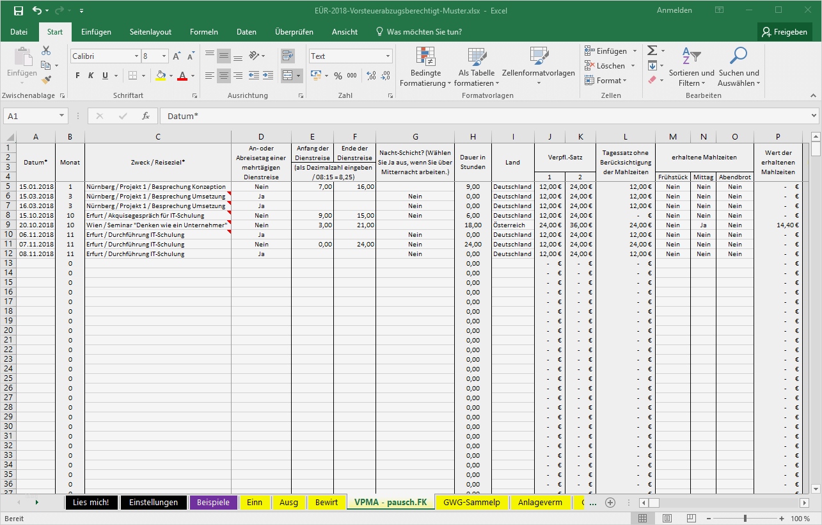Open the Füllfarbe dropdown arrow

170,76
